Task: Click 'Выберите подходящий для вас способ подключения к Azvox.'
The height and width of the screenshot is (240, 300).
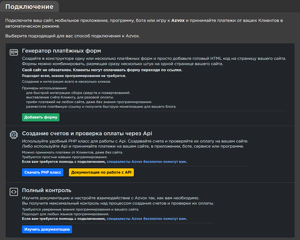Action: [72, 36]
